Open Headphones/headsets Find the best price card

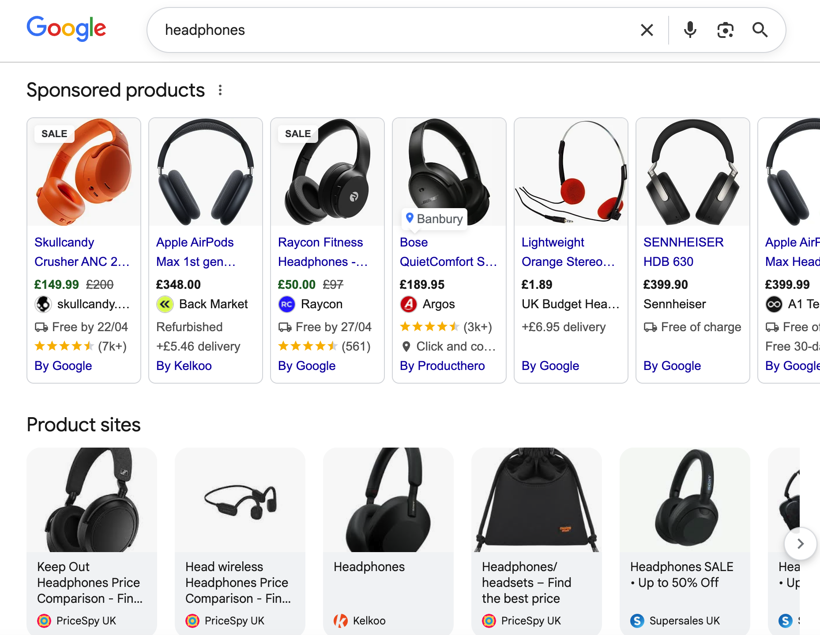point(537,542)
